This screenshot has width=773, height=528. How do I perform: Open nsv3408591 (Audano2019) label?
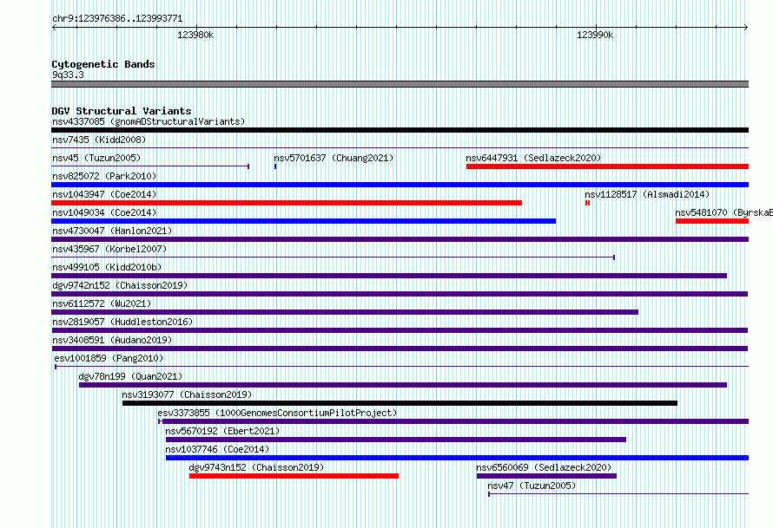pos(112,340)
